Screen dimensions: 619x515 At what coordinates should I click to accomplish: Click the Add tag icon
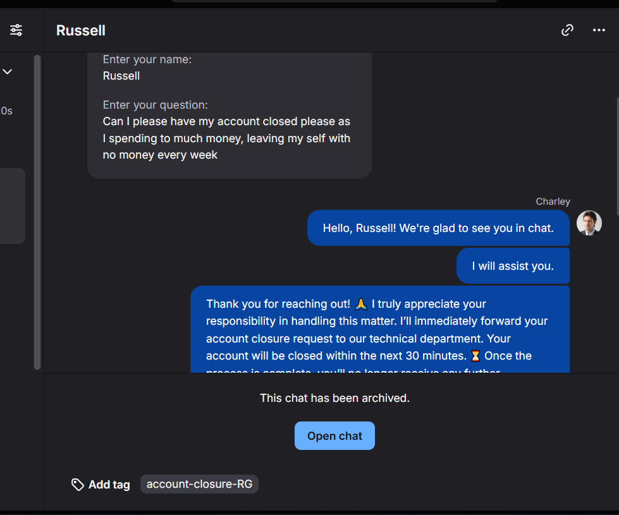78,485
